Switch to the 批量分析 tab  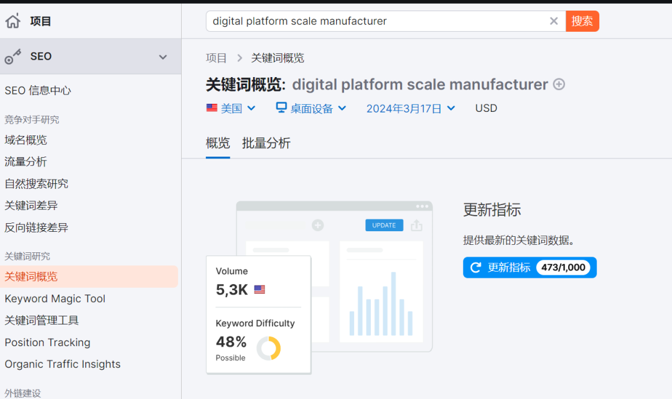pyautogui.click(x=266, y=143)
